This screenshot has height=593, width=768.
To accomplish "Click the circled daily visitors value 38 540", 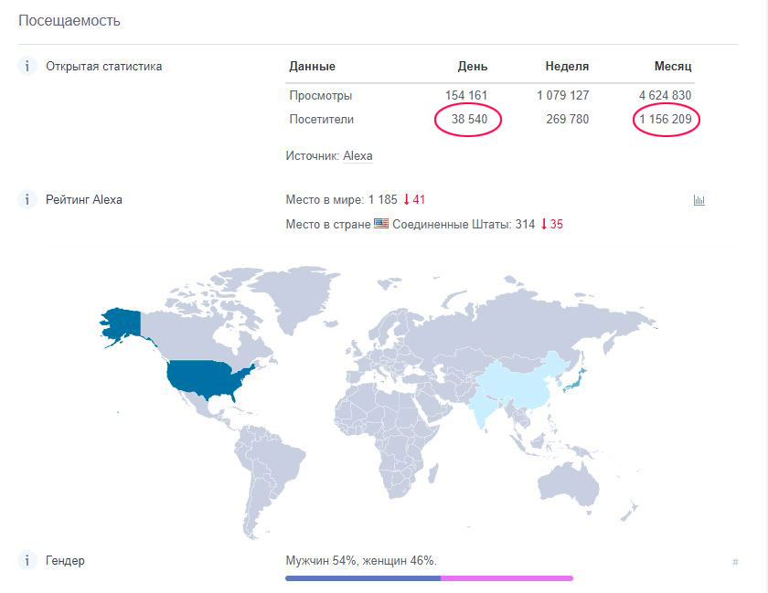I will coord(469,119).
